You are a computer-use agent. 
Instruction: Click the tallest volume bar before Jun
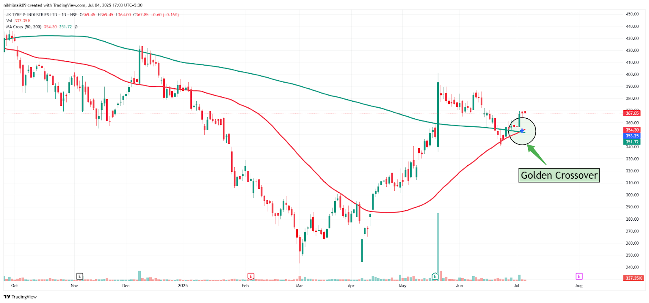coord(438,247)
